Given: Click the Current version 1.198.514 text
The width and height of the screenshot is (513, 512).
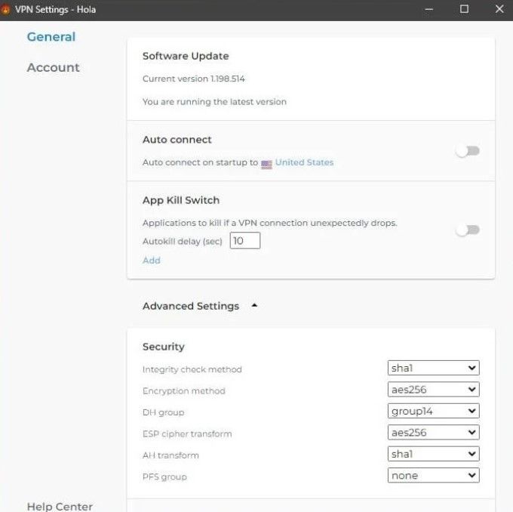Looking at the screenshot, I should [194, 79].
